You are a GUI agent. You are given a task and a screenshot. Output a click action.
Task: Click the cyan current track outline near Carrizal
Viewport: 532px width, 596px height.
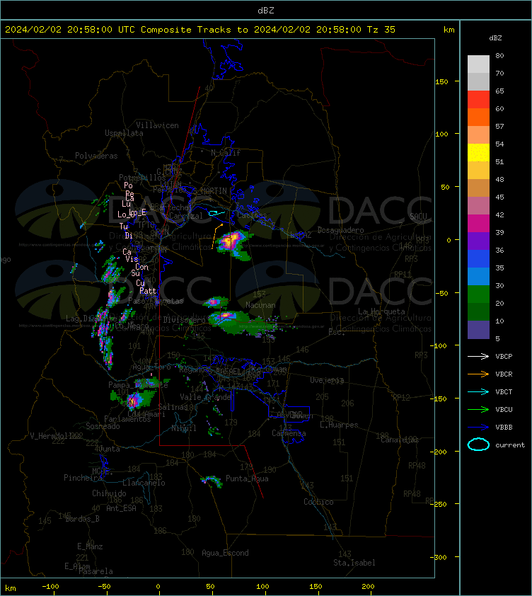tap(217, 213)
